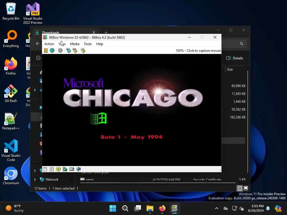Click the Explorer vertical scrollbar
The width and height of the screenshot is (287, 215).
click(x=248, y=121)
